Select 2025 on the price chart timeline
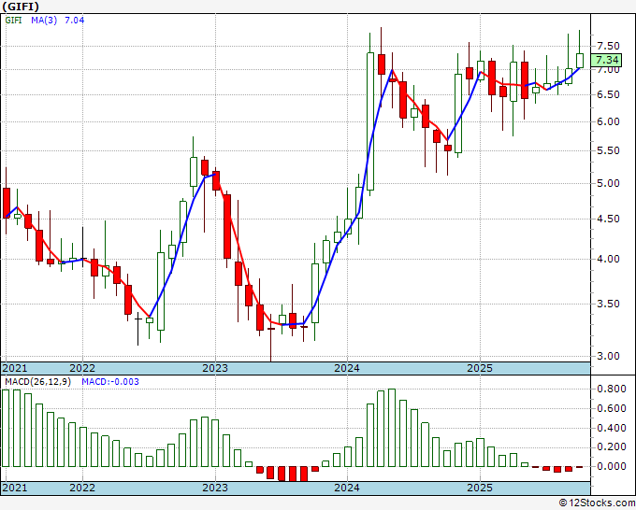 (x=480, y=368)
